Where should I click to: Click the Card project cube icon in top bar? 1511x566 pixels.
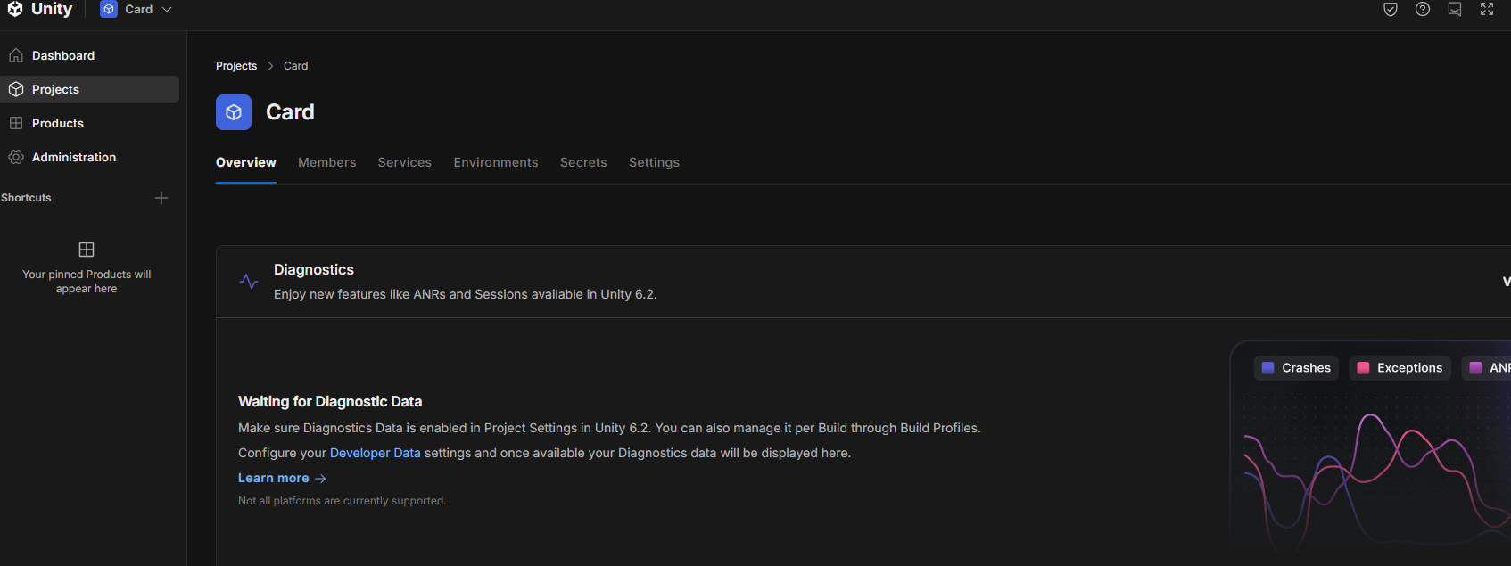[x=109, y=9]
